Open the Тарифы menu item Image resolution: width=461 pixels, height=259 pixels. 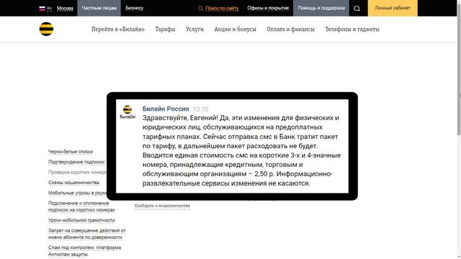tap(165, 29)
